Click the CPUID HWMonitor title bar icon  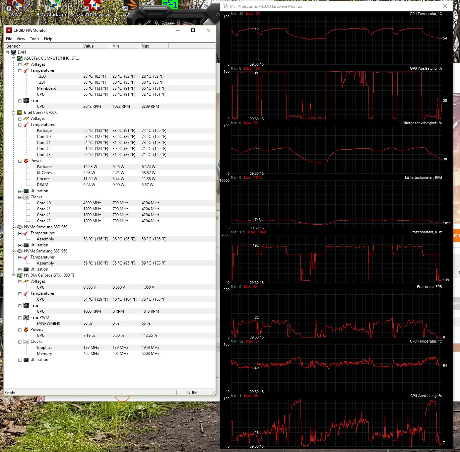point(9,30)
